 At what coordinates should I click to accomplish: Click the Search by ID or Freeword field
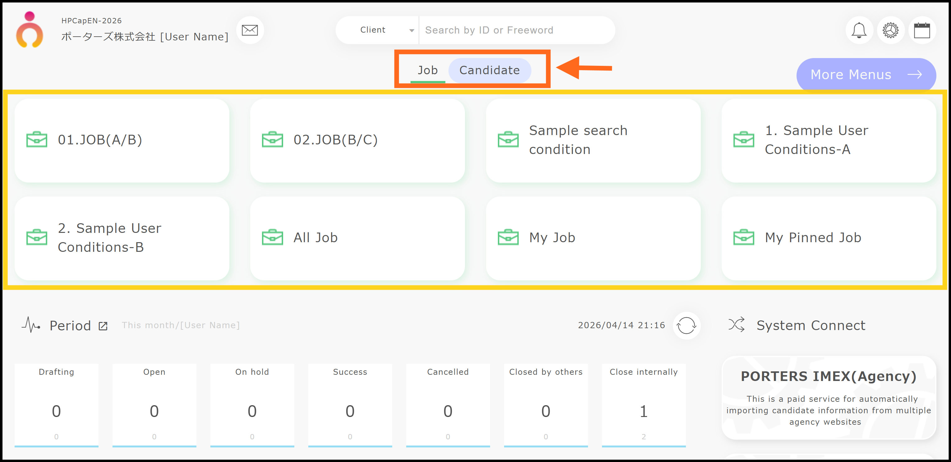click(516, 30)
